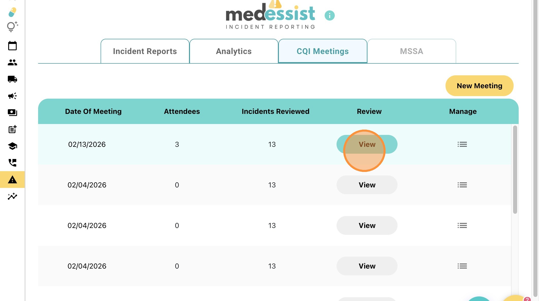The width and height of the screenshot is (539, 301).
Task: Click the New Meeting button
Action: pyautogui.click(x=479, y=86)
